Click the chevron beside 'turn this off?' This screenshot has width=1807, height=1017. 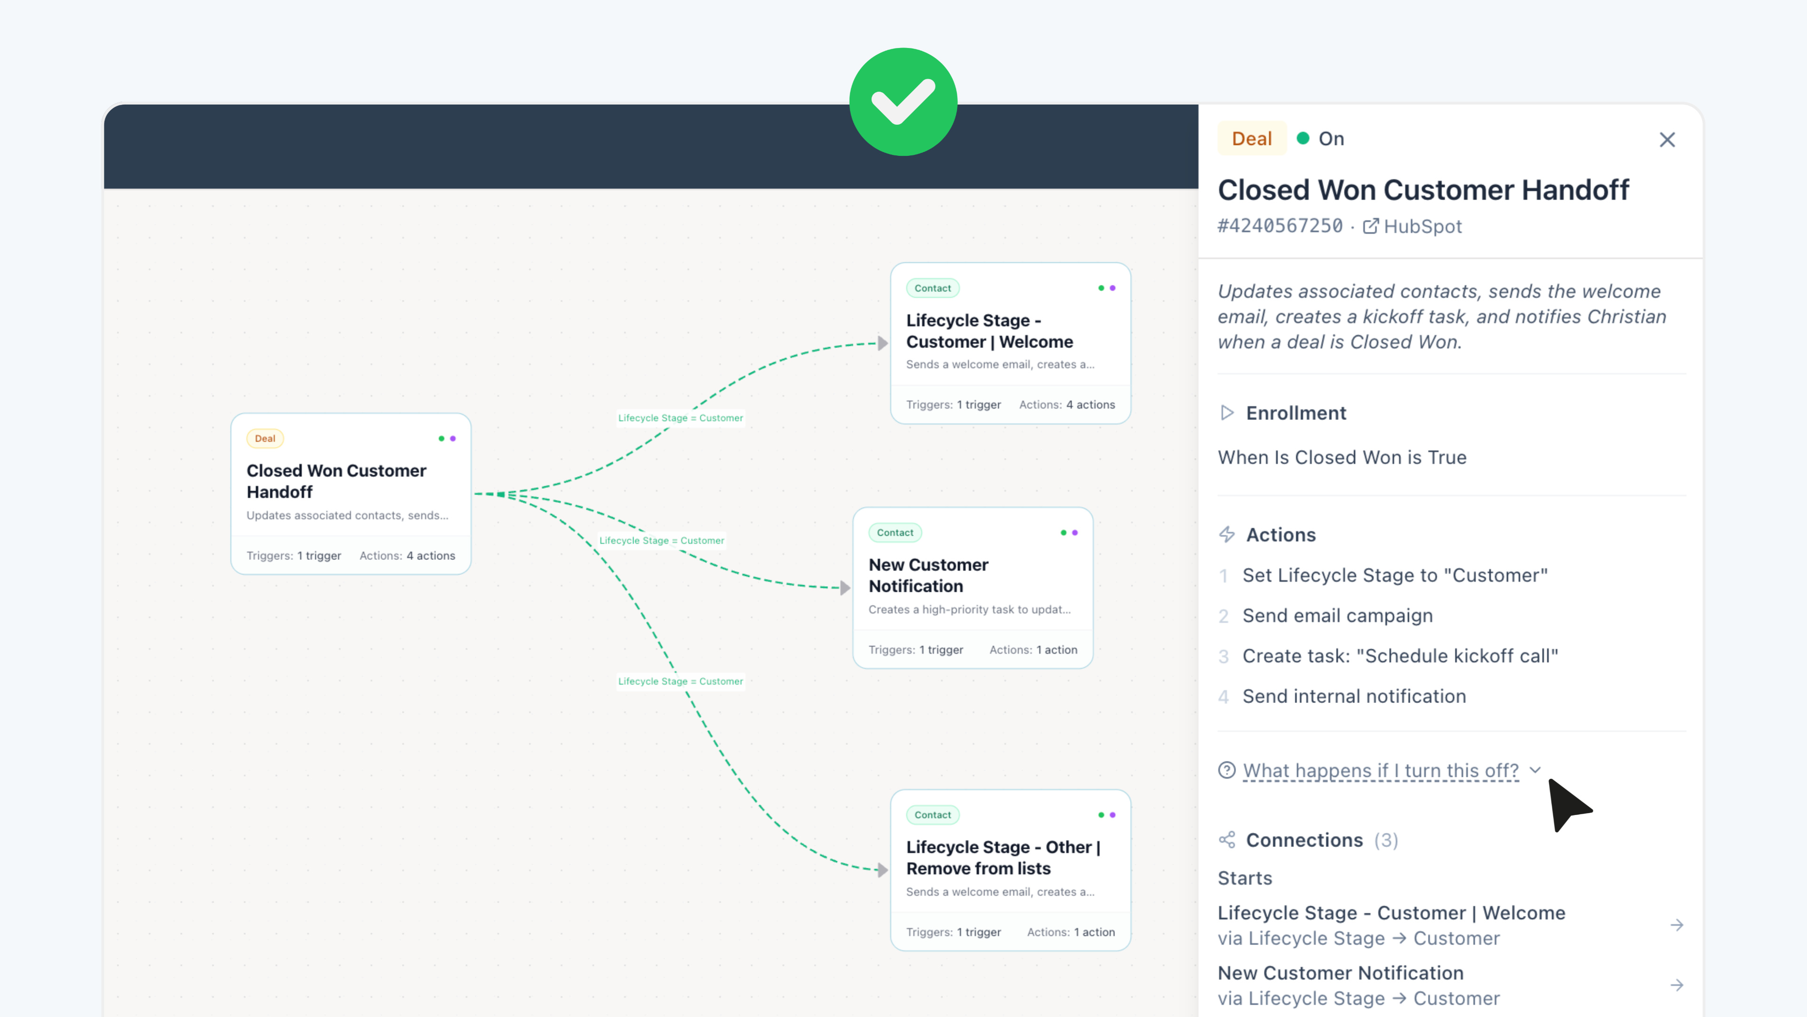pos(1535,770)
